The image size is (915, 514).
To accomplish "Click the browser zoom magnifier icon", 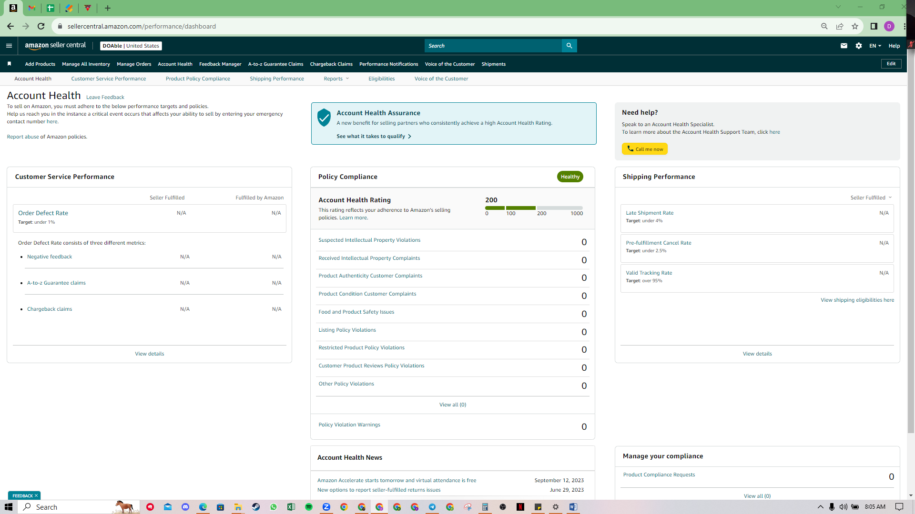I will coord(824,26).
